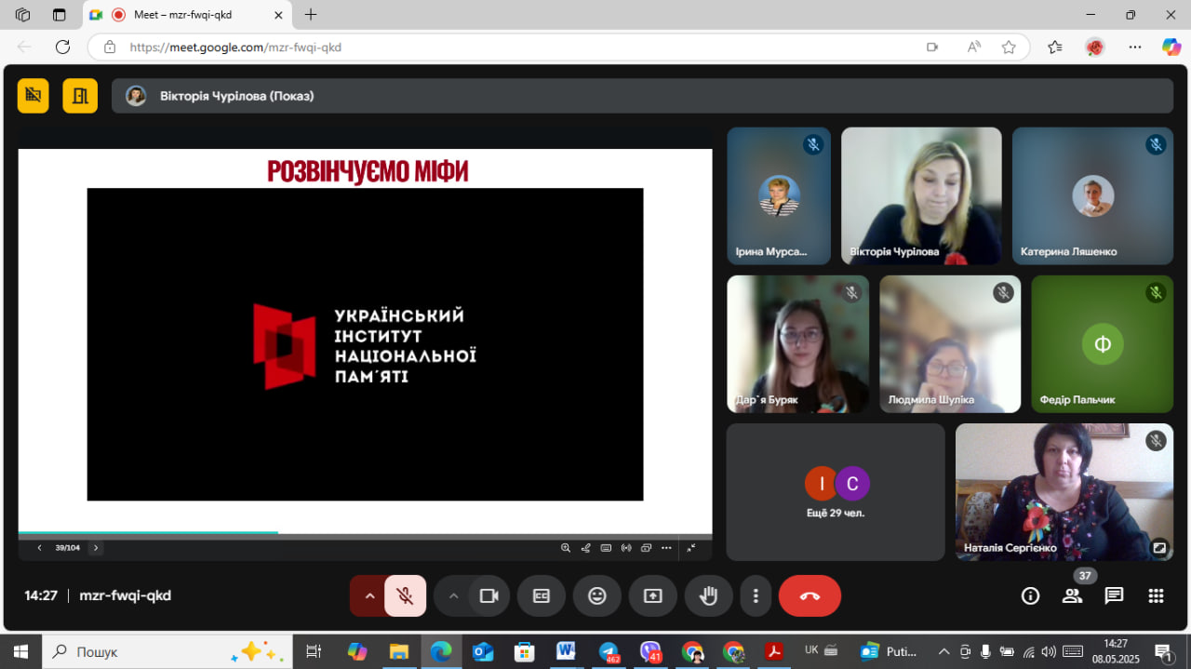Switch to the Meet – mzr-fwqi-qkd tab

185,15
